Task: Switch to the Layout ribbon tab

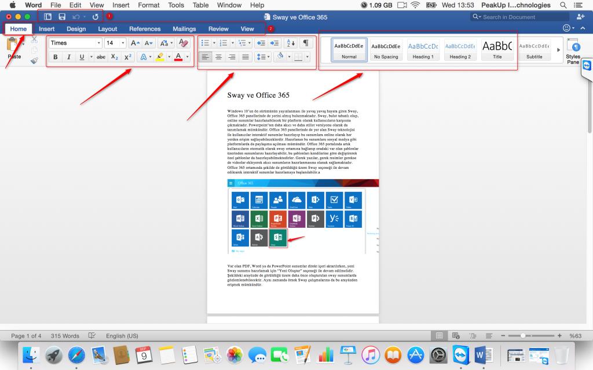Action: 107,29
